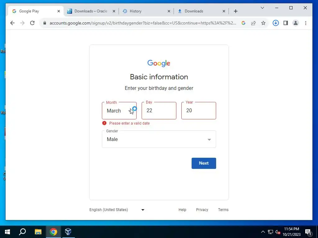This screenshot has height=238, width=318.
Task: Close the Google Play tab
Action: pyautogui.click(x=59, y=11)
